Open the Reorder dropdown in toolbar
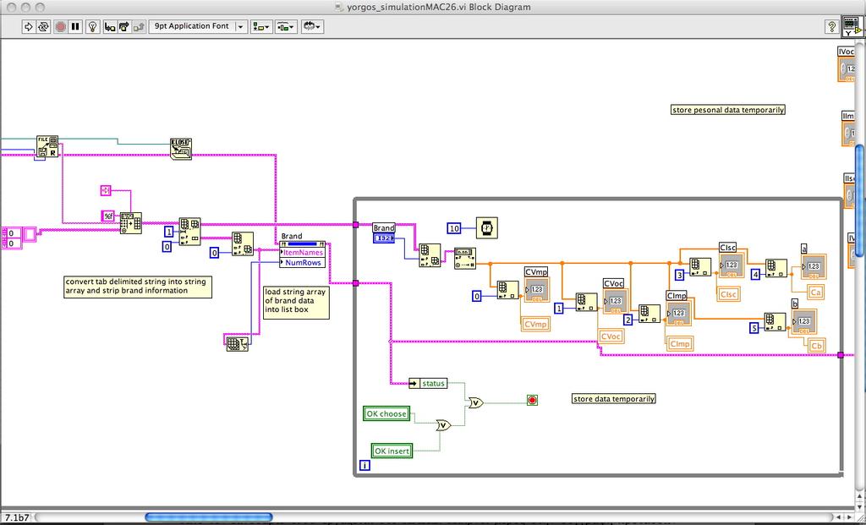Image resolution: width=866 pixels, height=525 pixels. [x=312, y=26]
